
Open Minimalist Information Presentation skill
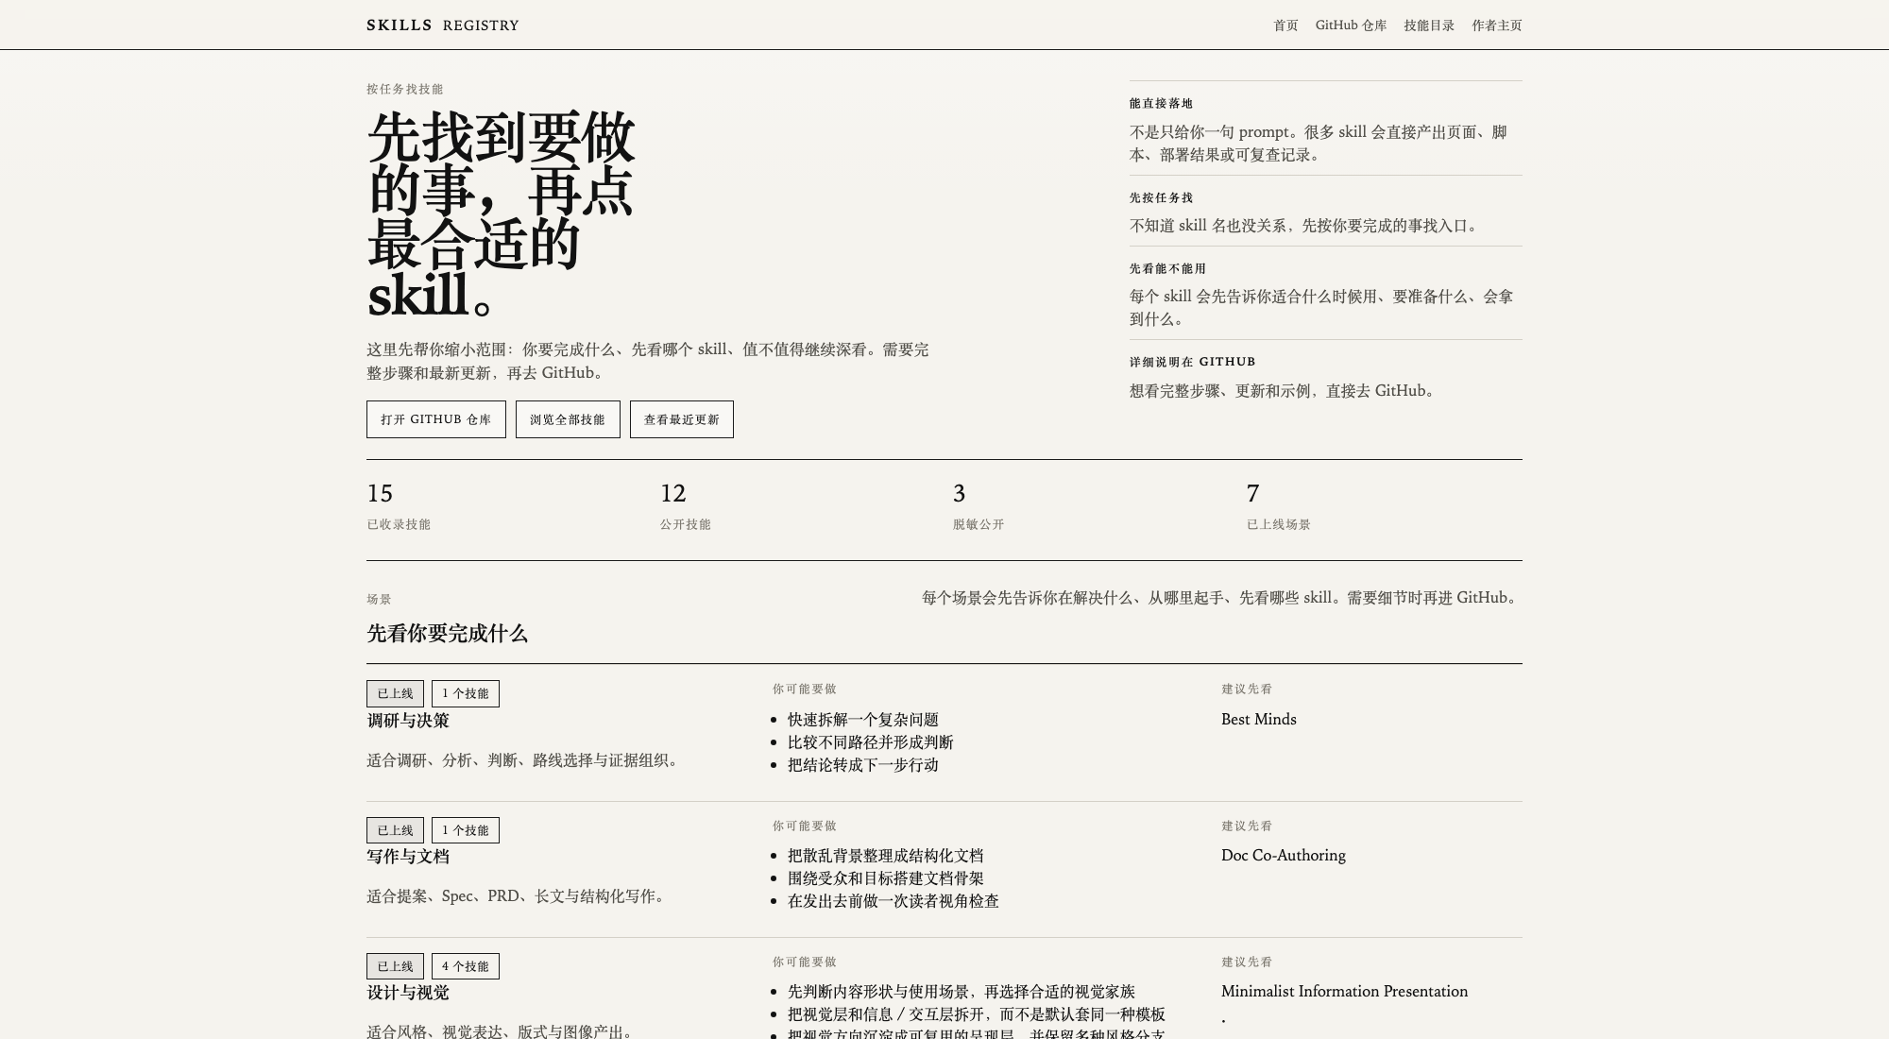(1344, 991)
